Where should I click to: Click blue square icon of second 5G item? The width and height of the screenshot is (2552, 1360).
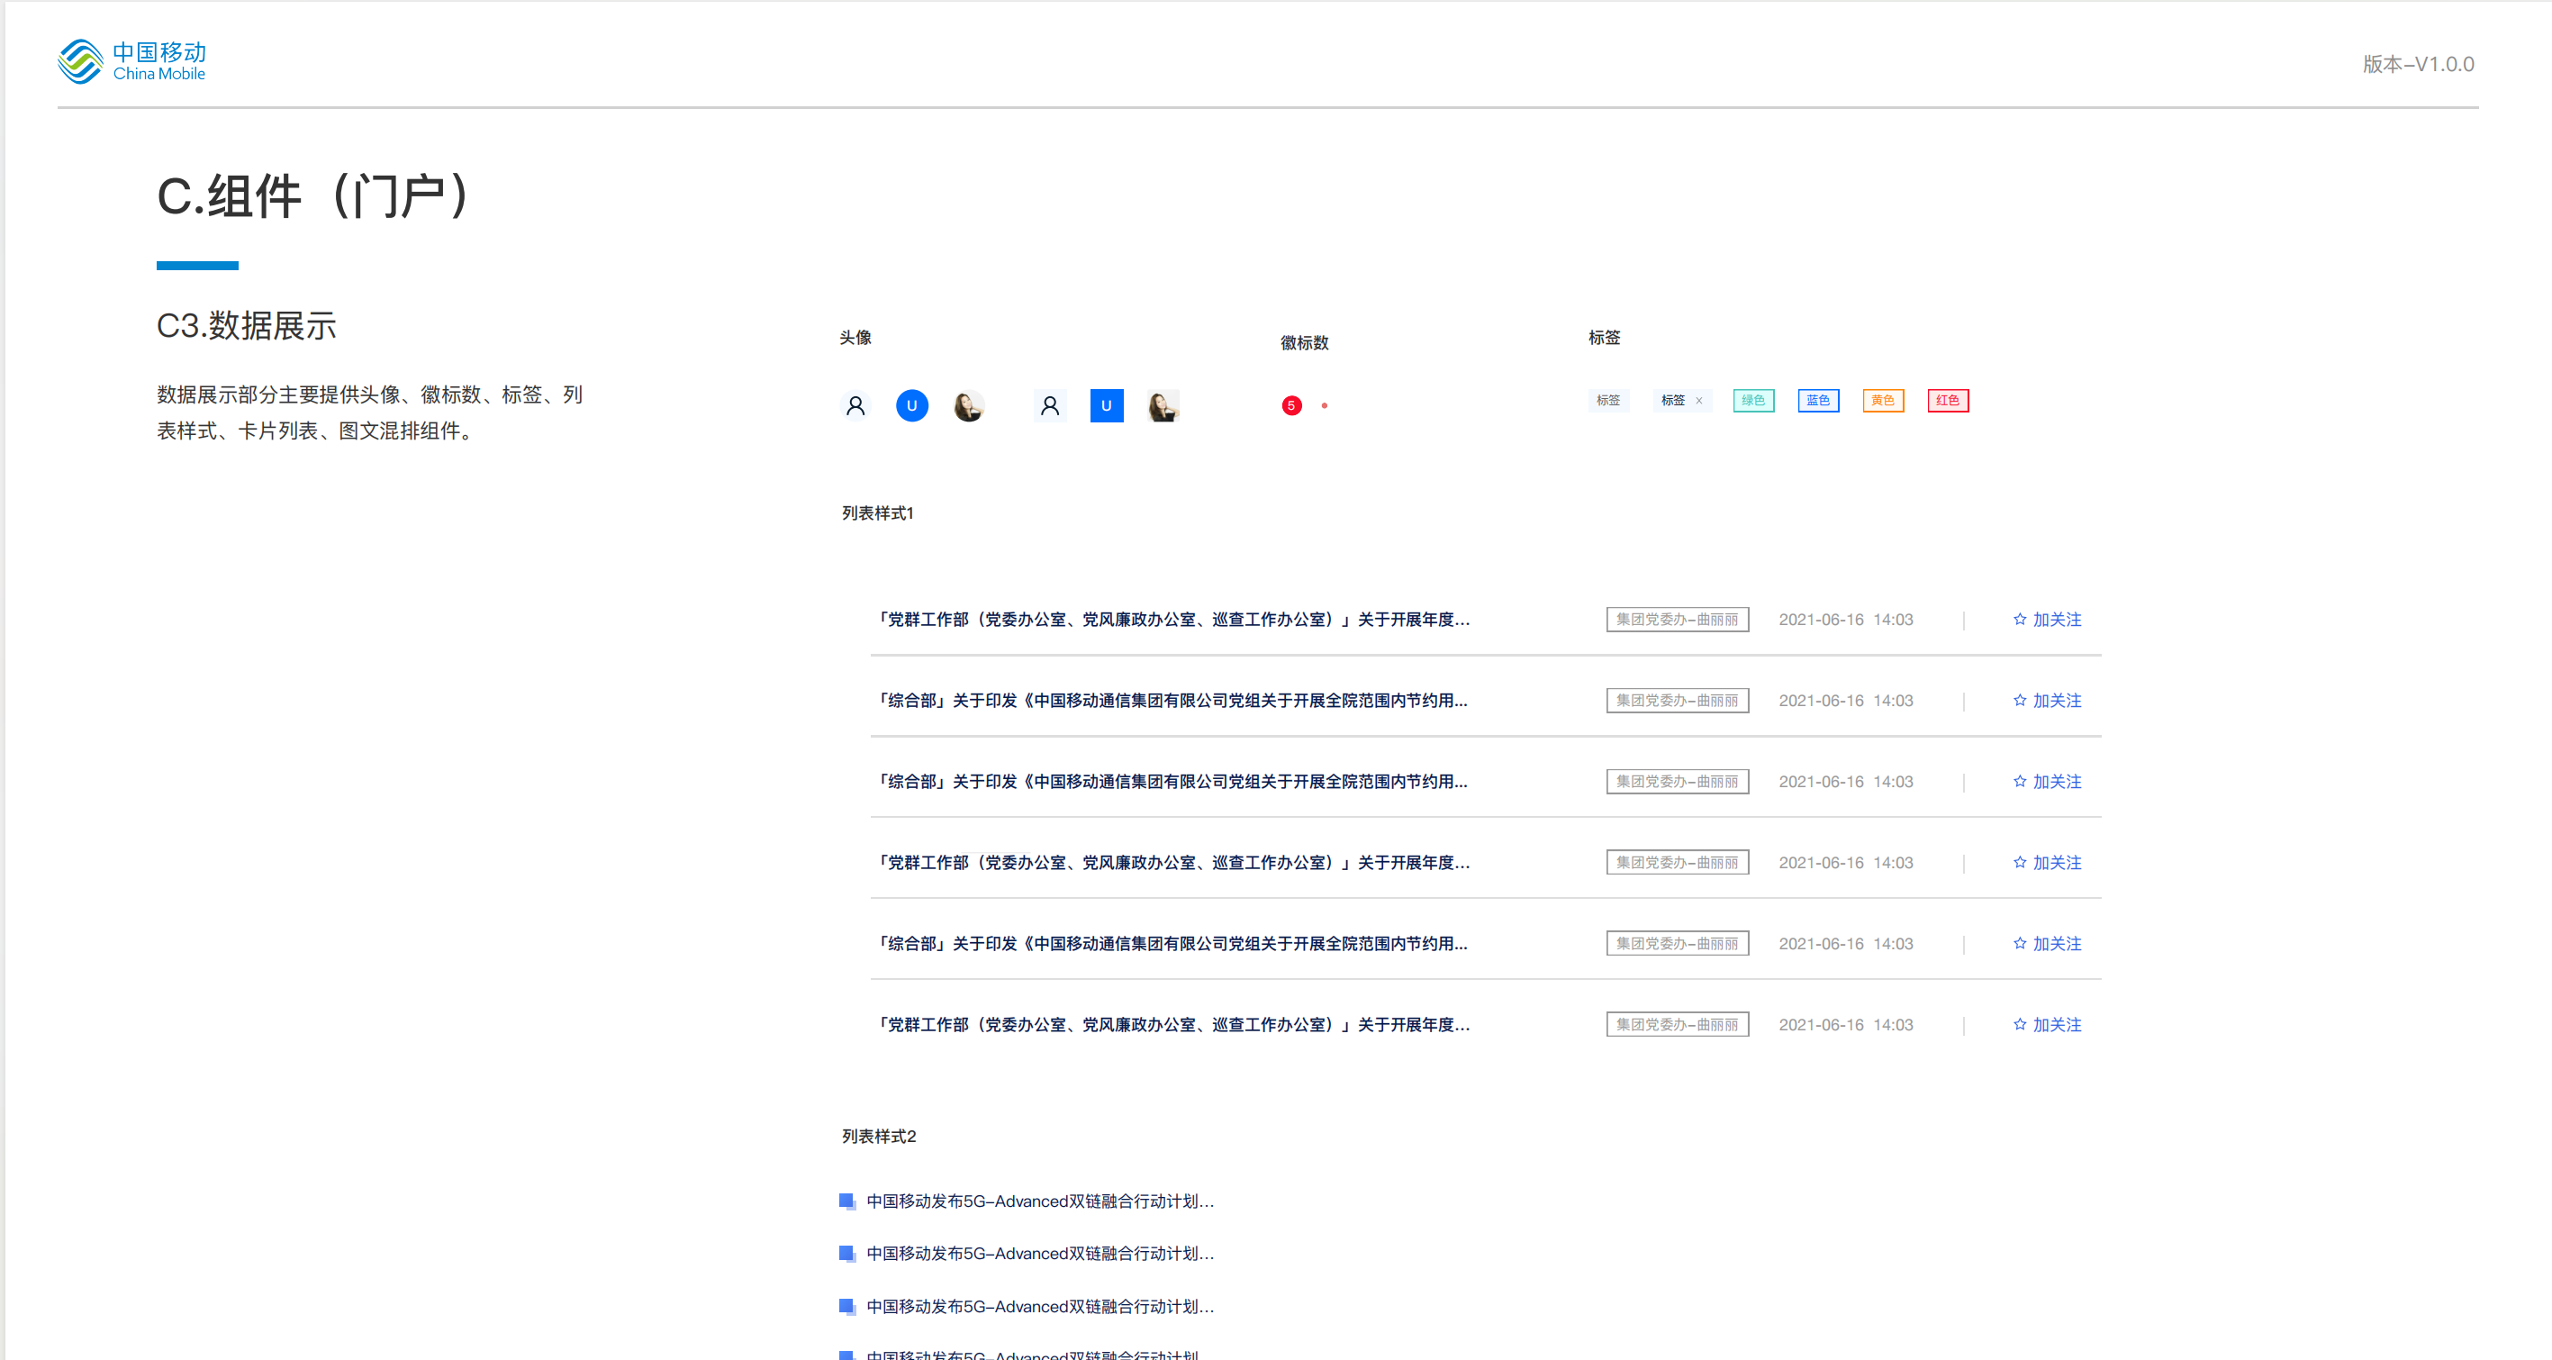tap(847, 1254)
